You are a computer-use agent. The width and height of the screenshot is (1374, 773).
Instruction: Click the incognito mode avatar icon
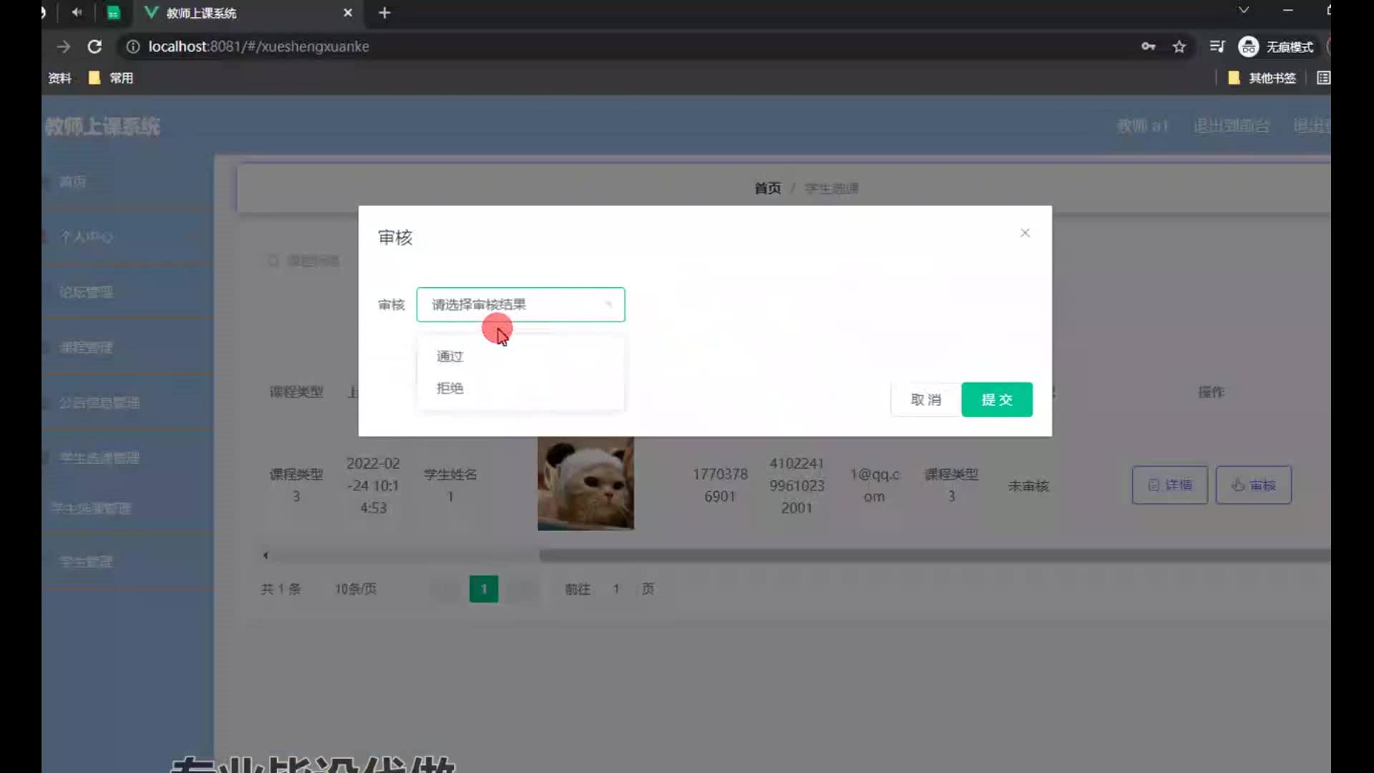tap(1249, 47)
